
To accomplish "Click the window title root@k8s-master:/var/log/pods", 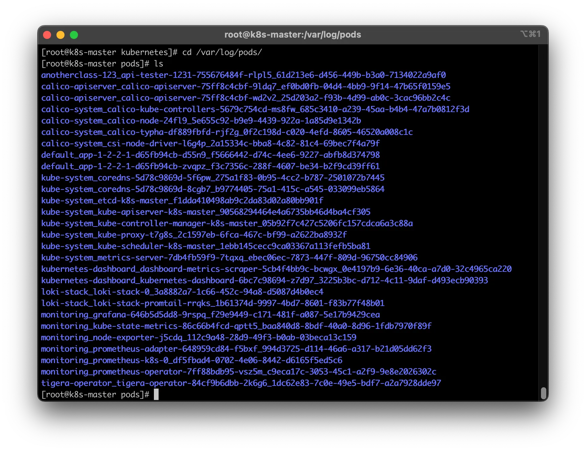I will pyautogui.click(x=293, y=35).
